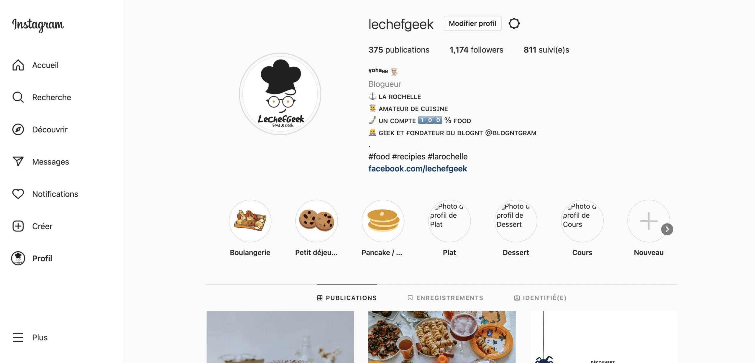The width and height of the screenshot is (755, 363).
Task: Open the Pancake story highlight
Action: (383, 221)
